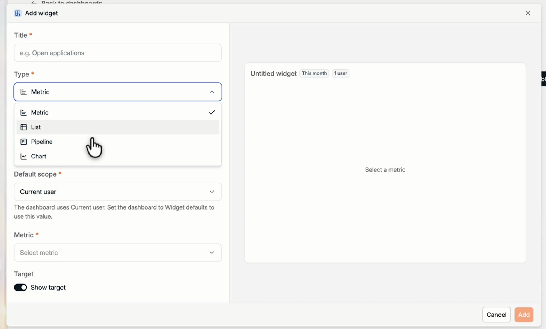Image resolution: width=546 pixels, height=329 pixels.
Task: Click the Pipeline board icon
Action: [x=24, y=142]
